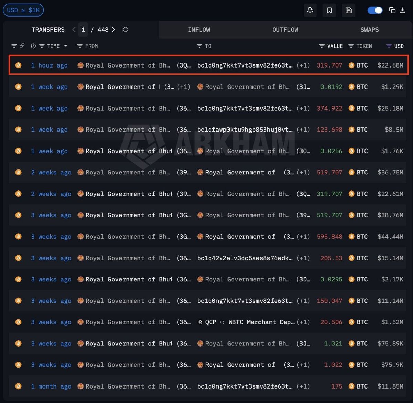Click the link chain filter icon
The height and width of the screenshot is (403, 413).
[22, 46]
